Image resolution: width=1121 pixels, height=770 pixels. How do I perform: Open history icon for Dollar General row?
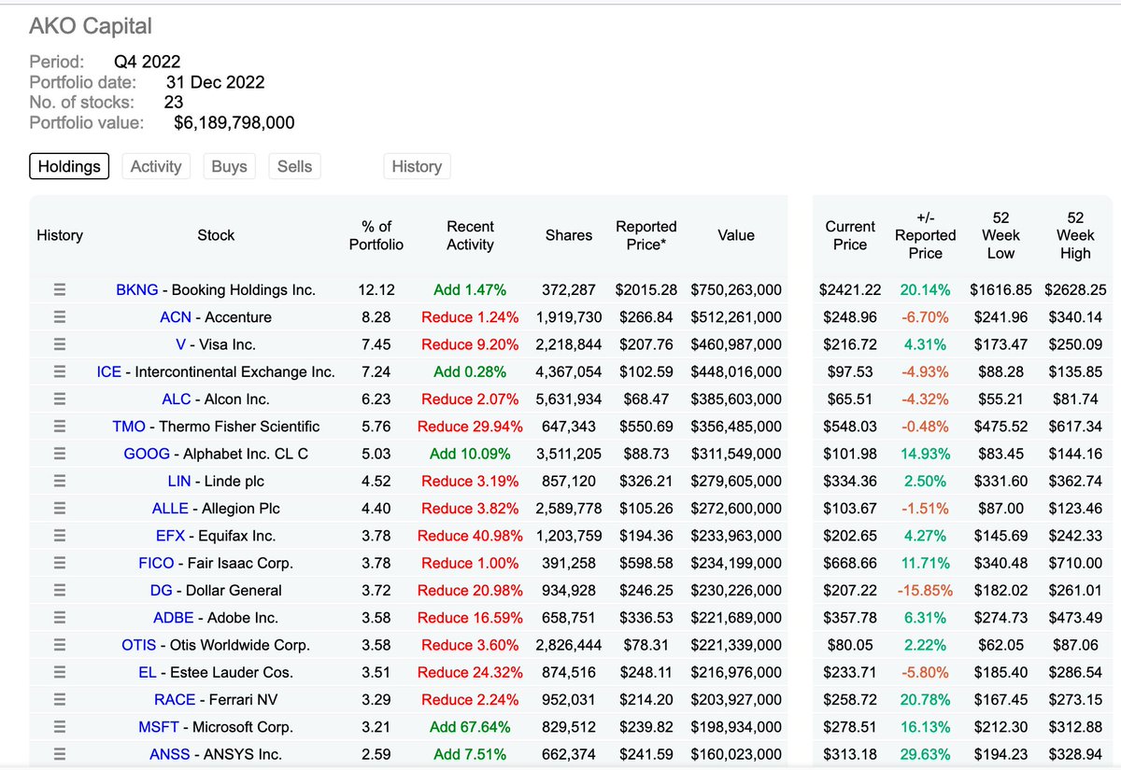point(60,590)
